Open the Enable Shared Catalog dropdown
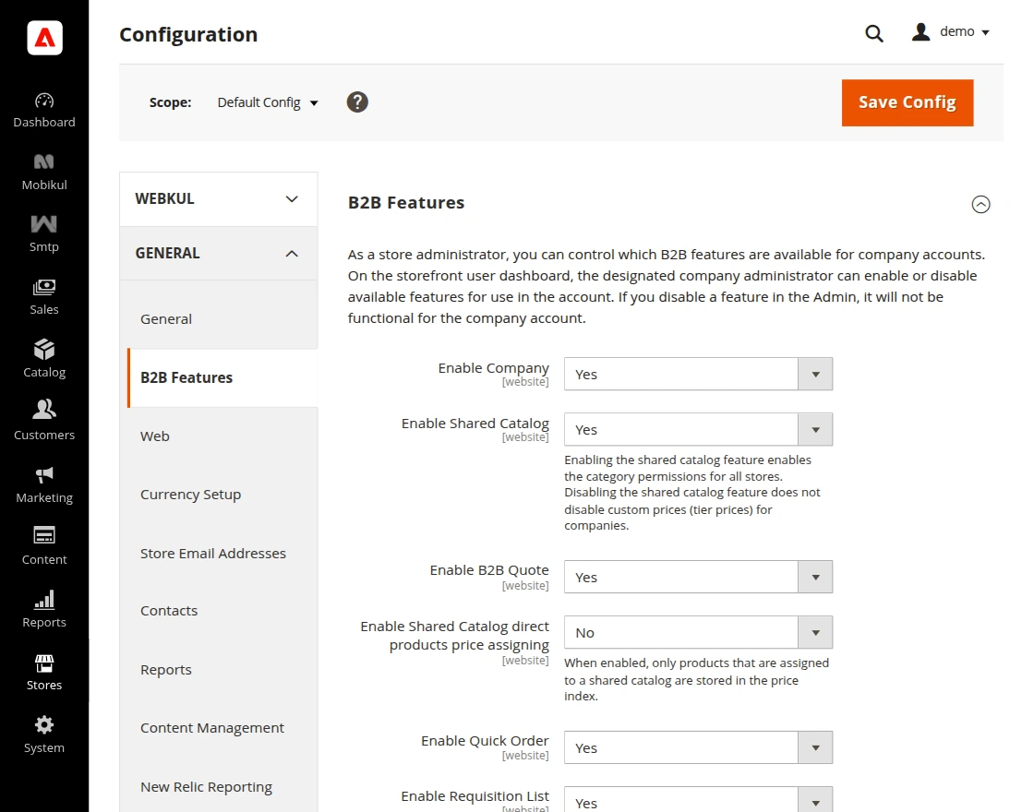The height and width of the screenshot is (812, 1034). coord(698,429)
